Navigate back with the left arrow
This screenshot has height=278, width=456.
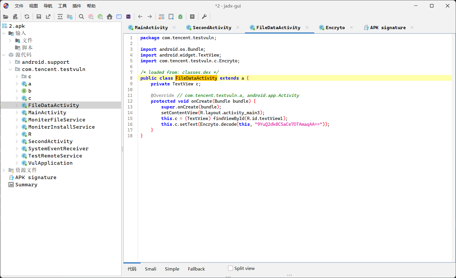click(x=140, y=17)
